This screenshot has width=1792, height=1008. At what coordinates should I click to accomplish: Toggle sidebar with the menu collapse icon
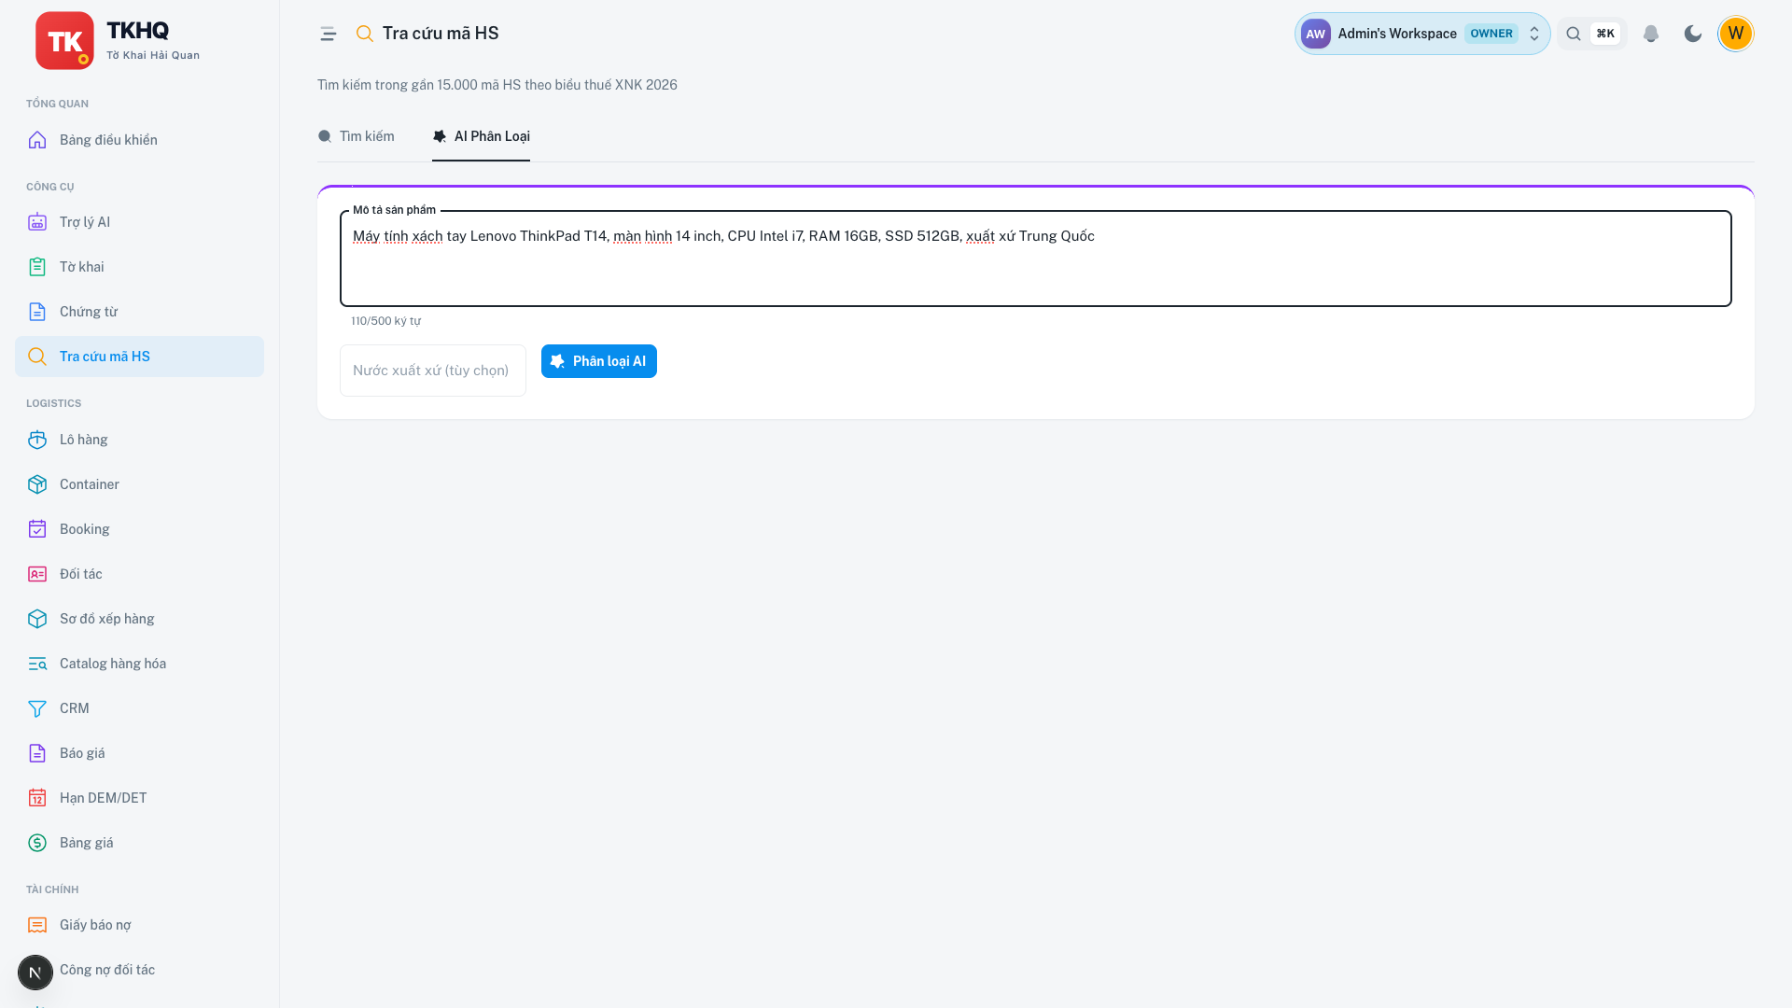click(329, 34)
